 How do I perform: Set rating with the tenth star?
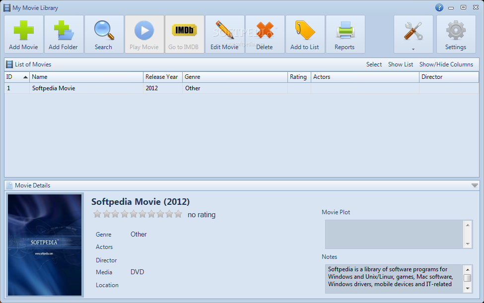point(178,214)
